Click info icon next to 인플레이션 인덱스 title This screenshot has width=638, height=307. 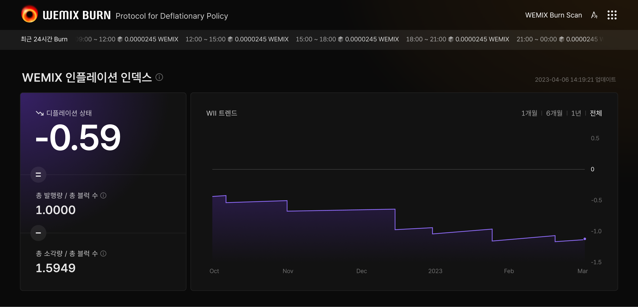[x=159, y=77]
